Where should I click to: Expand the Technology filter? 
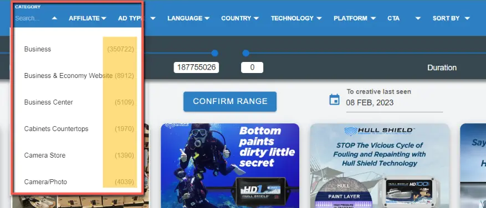(296, 18)
